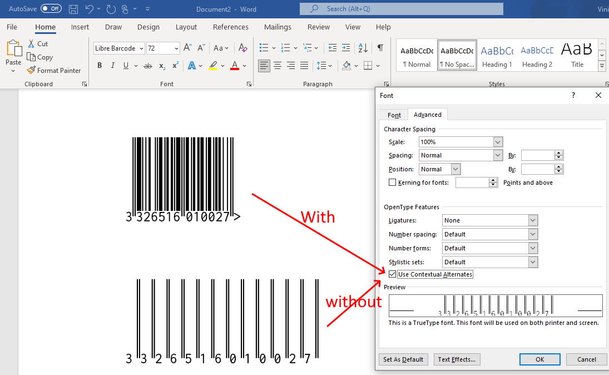Image resolution: width=609 pixels, height=375 pixels.
Task: Expand the Ligatures dropdown
Action: pos(533,220)
